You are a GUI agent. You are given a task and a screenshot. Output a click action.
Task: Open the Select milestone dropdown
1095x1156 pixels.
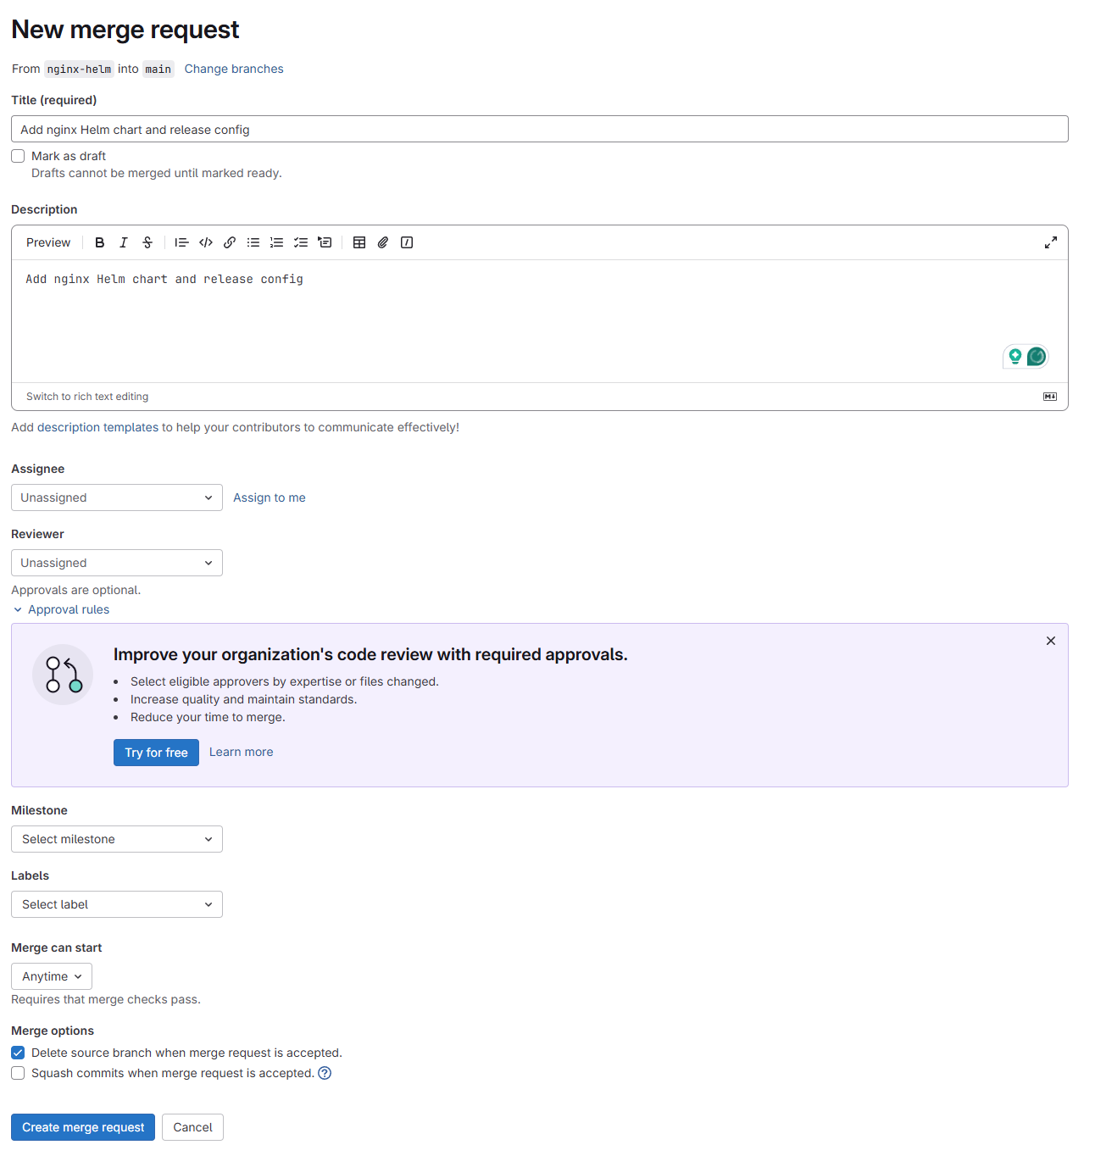(117, 839)
